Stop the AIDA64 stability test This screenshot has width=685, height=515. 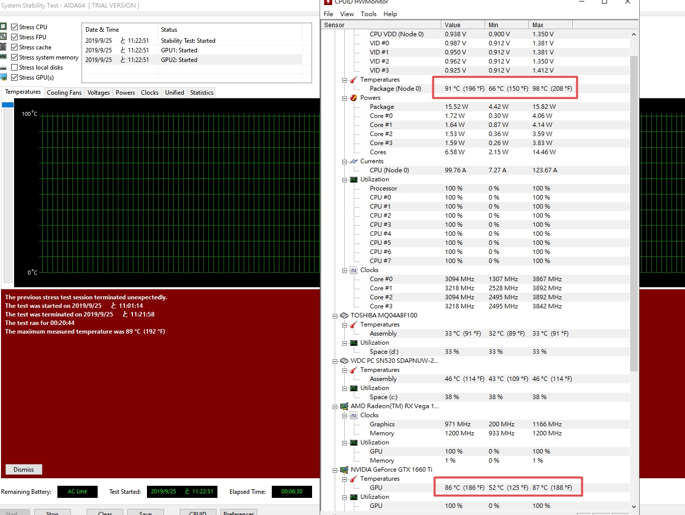pos(52,512)
